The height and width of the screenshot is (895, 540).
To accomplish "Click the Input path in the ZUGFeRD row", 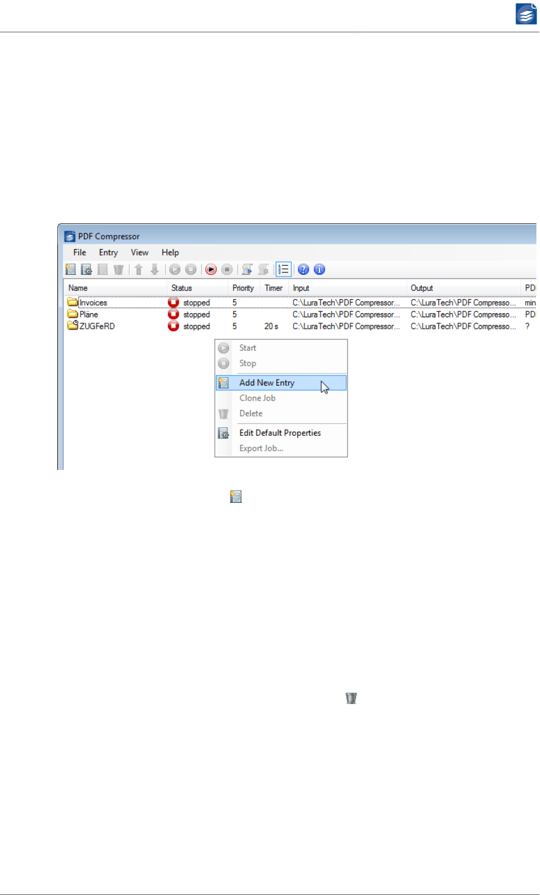I will (x=346, y=326).
